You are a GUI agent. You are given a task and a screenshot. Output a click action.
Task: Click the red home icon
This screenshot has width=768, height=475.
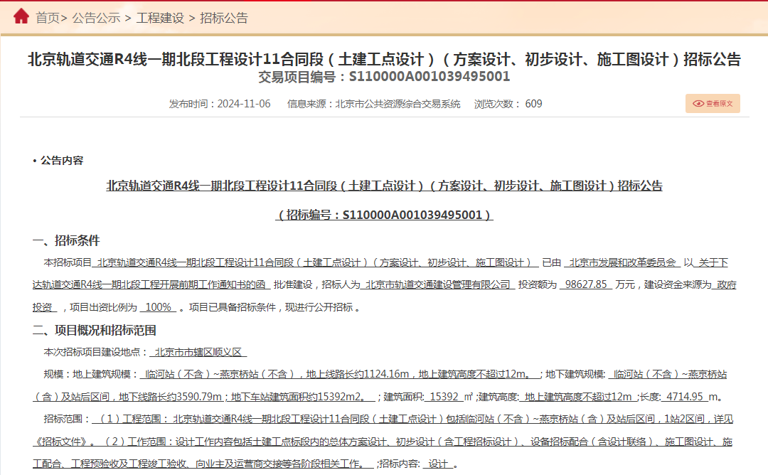click(x=21, y=16)
